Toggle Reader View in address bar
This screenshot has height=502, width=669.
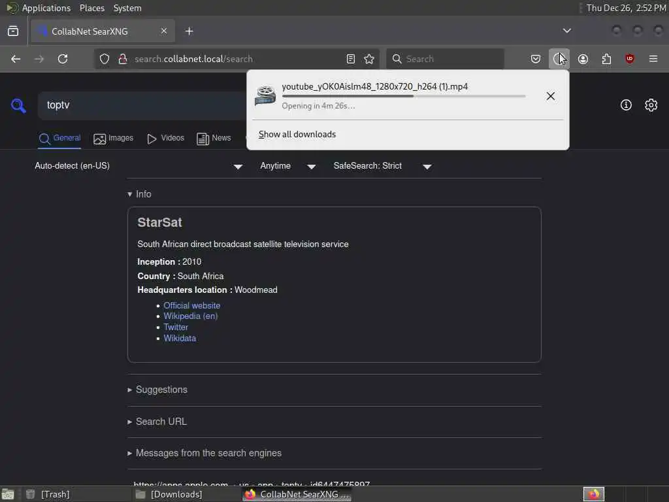click(351, 59)
